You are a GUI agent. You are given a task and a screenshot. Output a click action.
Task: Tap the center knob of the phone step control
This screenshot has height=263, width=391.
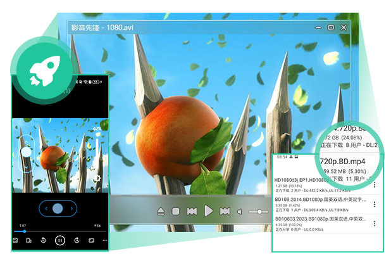pyautogui.click(x=58, y=208)
